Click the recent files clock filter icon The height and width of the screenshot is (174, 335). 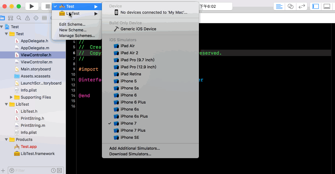[53, 170]
